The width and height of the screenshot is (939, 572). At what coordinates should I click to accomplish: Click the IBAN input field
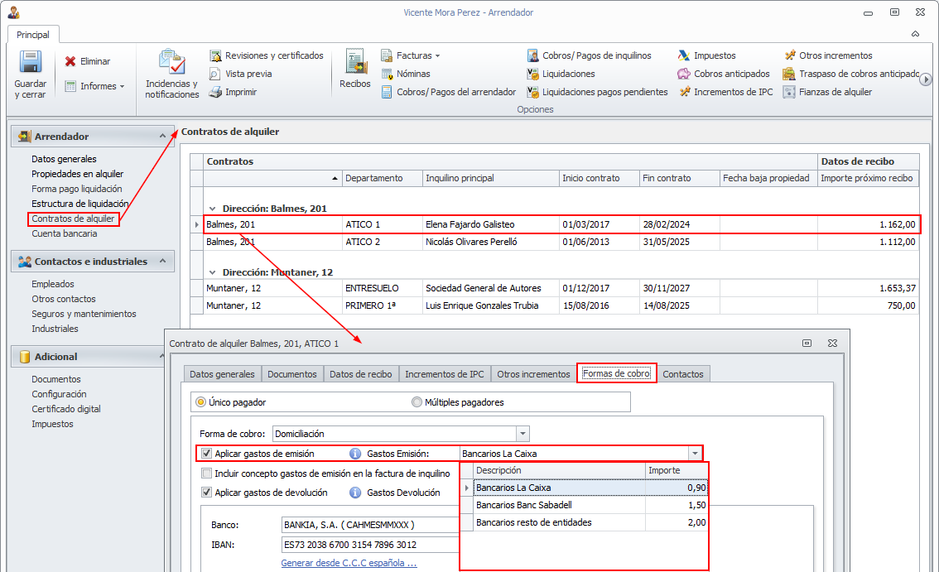coord(370,545)
